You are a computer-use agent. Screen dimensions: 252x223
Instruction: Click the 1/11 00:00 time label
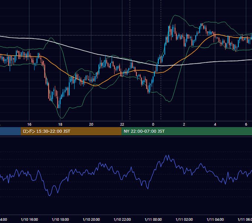pos(153,219)
